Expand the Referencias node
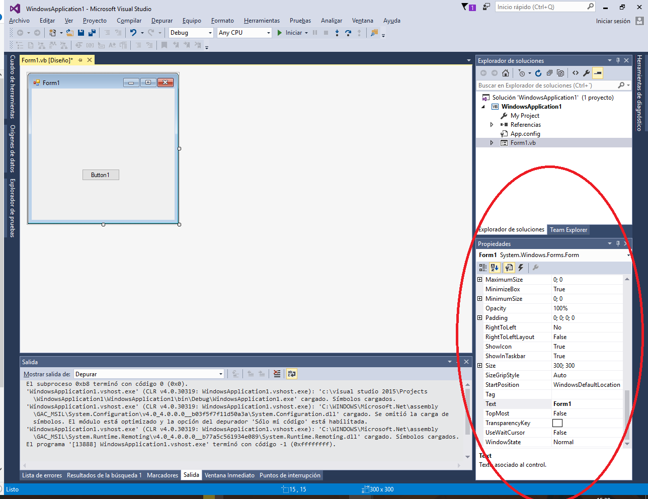Viewport: 648px width, 499px height. click(x=492, y=125)
